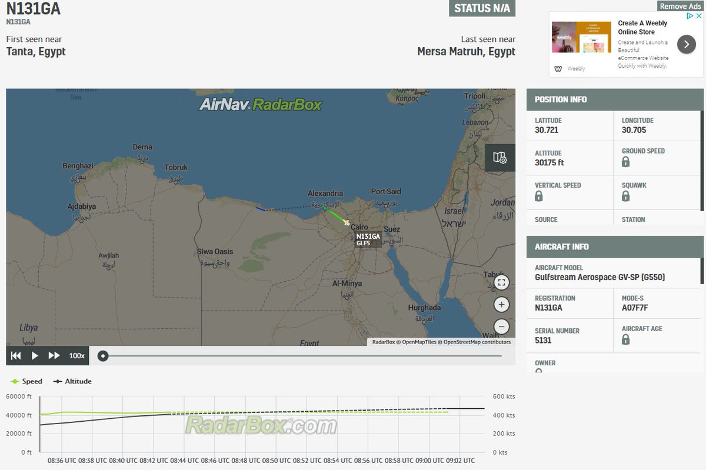The height and width of the screenshot is (470, 706).
Task: Unlock the Aircraft Age lock icon
Action: [x=626, y=339]
